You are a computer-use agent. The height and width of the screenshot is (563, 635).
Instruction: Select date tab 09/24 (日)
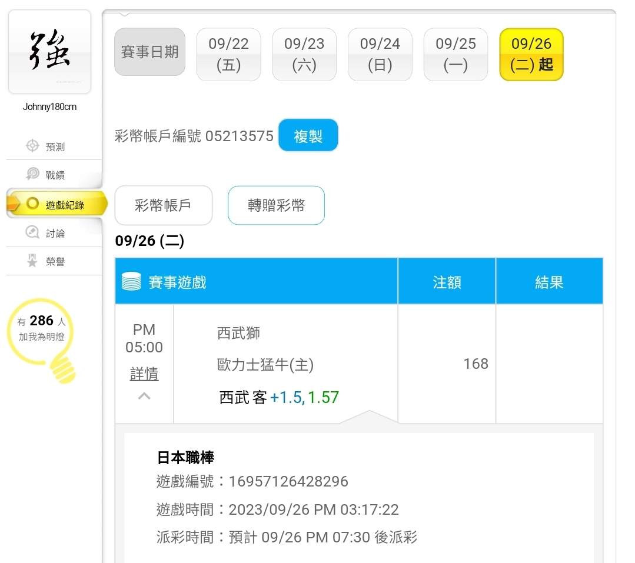point(380,54)
